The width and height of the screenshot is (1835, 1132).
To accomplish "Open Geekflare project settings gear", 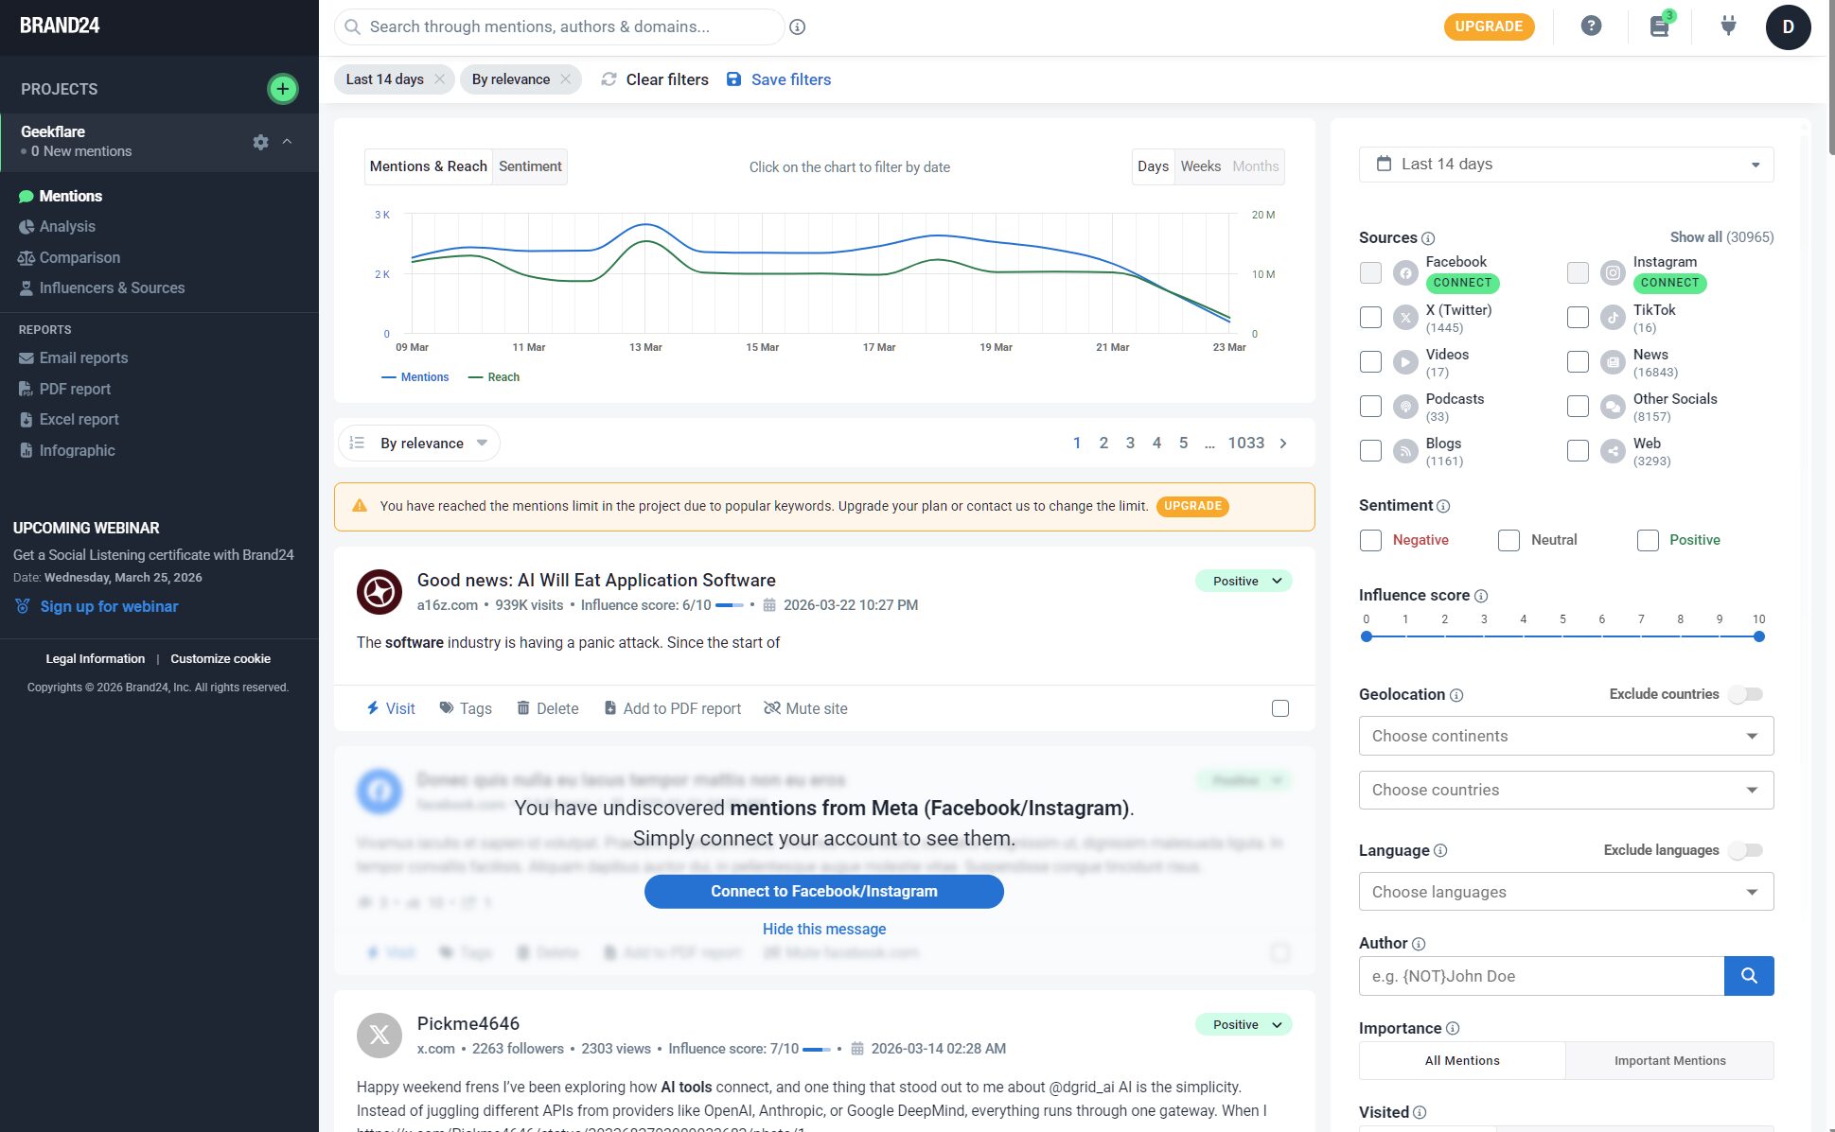I will click(261, 142).
